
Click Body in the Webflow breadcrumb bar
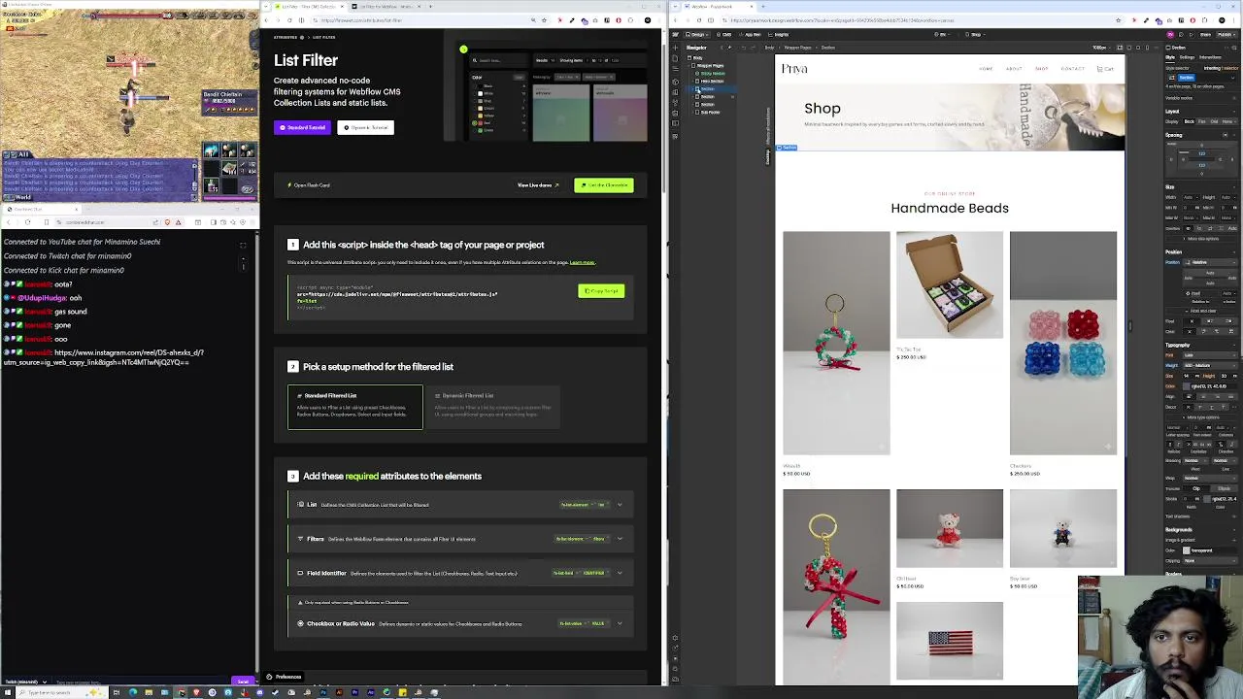[769, 48]
